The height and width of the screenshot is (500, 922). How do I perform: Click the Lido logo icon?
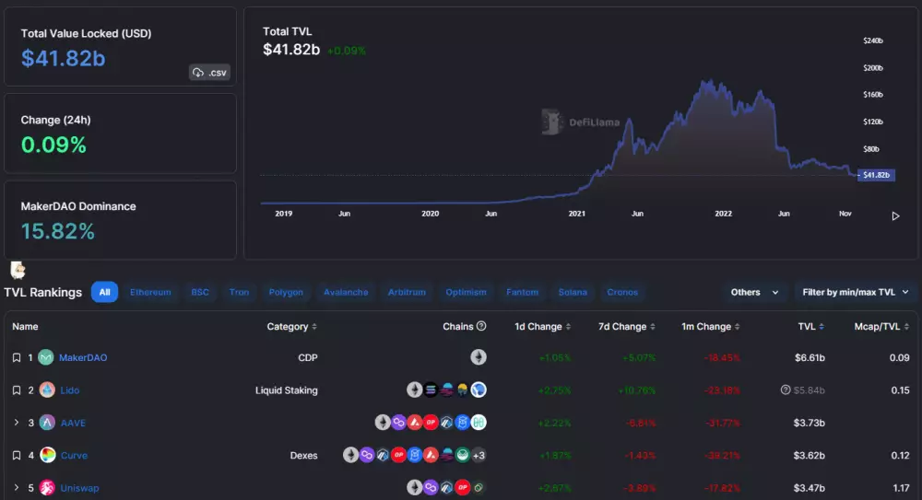(46, 390)
